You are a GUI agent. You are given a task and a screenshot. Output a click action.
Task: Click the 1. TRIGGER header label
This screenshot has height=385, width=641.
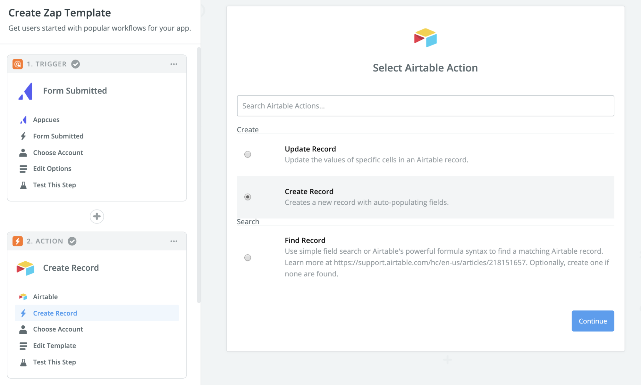(x=47, y=64)
